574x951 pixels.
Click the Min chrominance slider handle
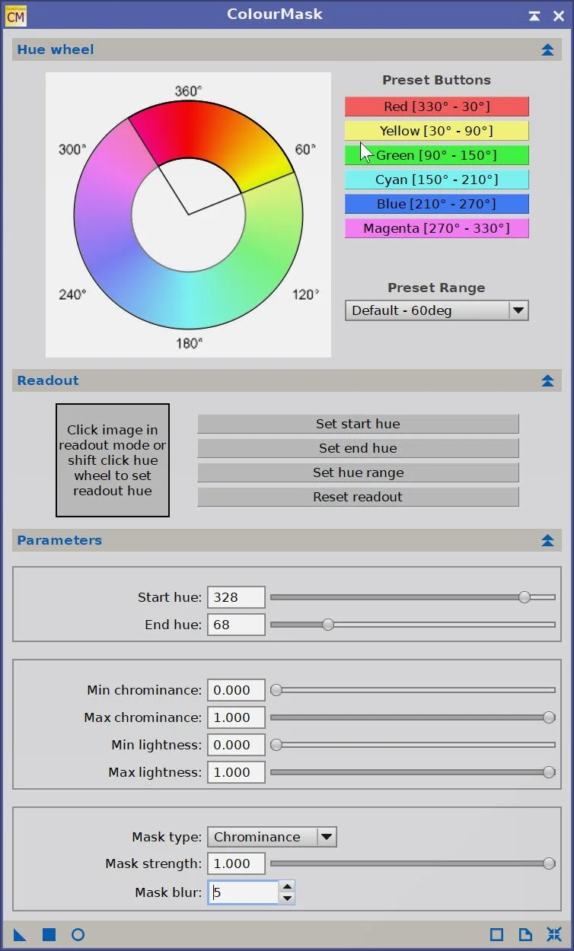click(x=276, y=690)
